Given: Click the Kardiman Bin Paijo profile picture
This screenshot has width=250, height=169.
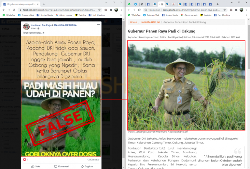Looking at the screenshot, I should click(x=26, y=27).
